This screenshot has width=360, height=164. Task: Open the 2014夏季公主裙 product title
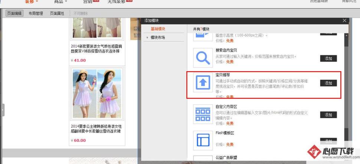click(x=96, y=129)
